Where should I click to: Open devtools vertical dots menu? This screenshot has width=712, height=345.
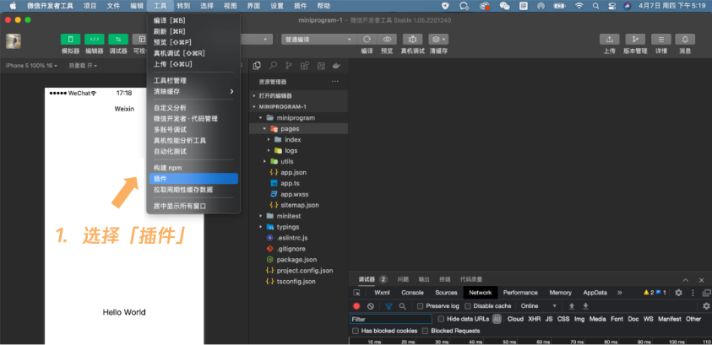pos(693,293)
